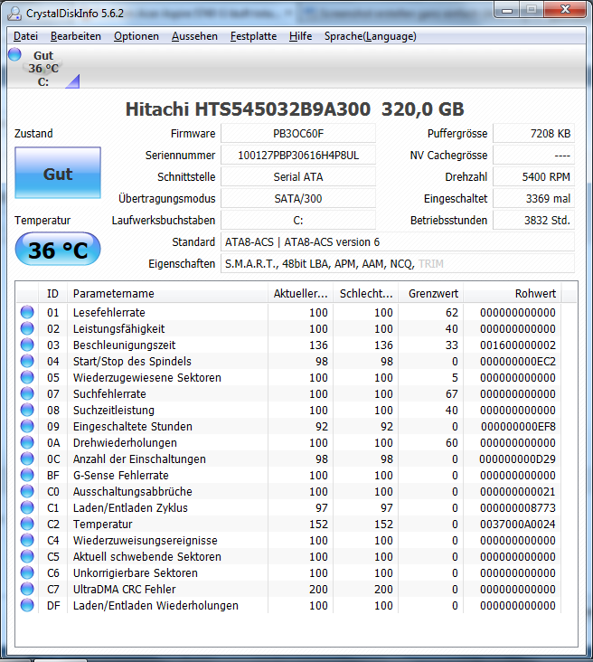Click the UltraDMA CRC Fehler parameter name

(124, 590)
